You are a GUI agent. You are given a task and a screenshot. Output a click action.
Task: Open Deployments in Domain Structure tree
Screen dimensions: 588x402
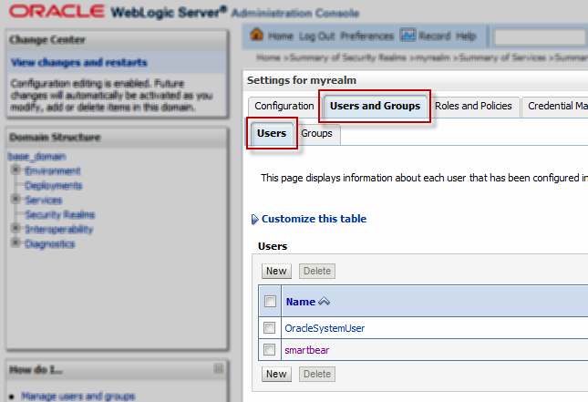[x=53, y=186]
